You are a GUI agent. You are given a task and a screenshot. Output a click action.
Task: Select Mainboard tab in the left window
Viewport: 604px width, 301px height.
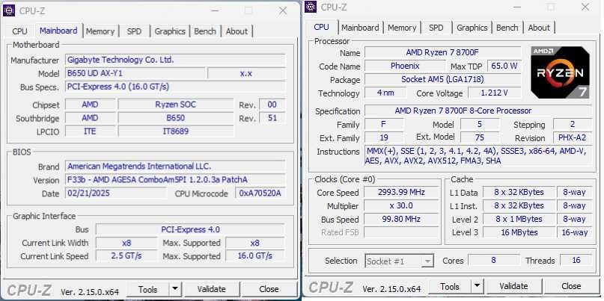(58, 31)
